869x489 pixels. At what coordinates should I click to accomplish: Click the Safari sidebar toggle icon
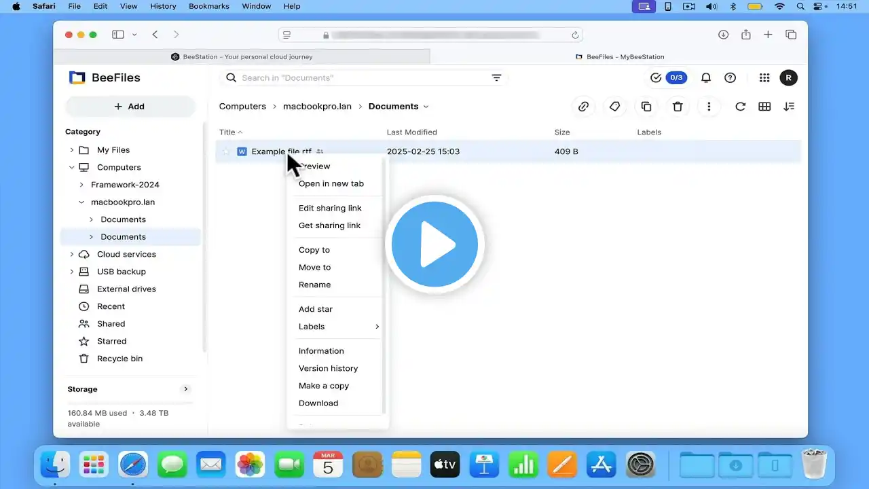[118, 35]
